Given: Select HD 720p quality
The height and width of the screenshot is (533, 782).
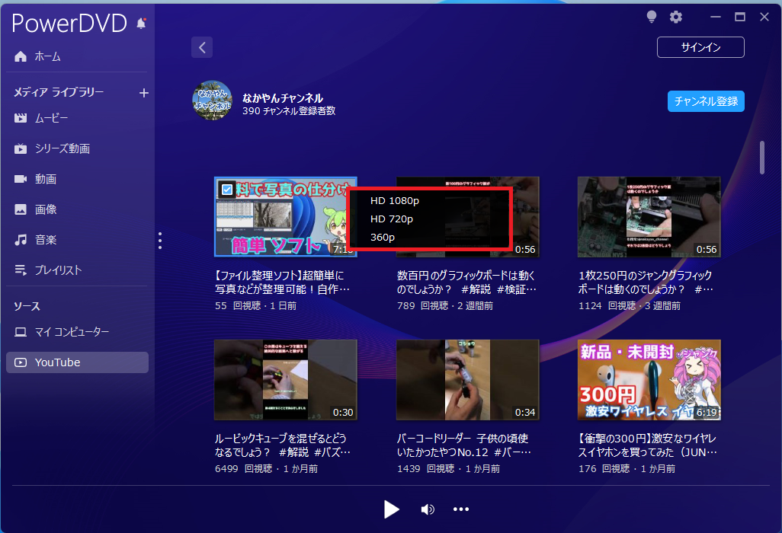Looking at the screenshot, I should click(x=392, y=219).
